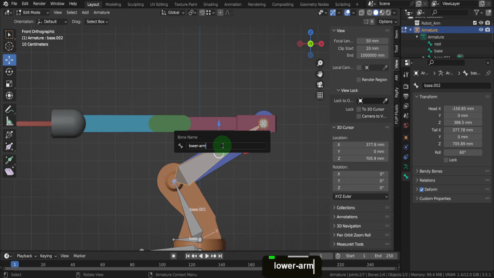This screenshot has width=494, height=278.
Task: Enable the Render Region checkbox
Action: point(359,80)
